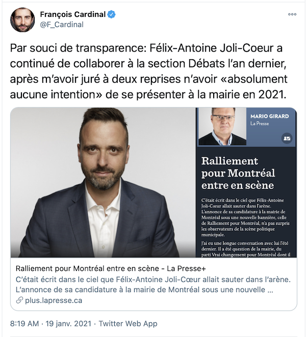Open the tweet's three-dot more options menu
Screen dimensions: 306x337
(x=292, y=14)
